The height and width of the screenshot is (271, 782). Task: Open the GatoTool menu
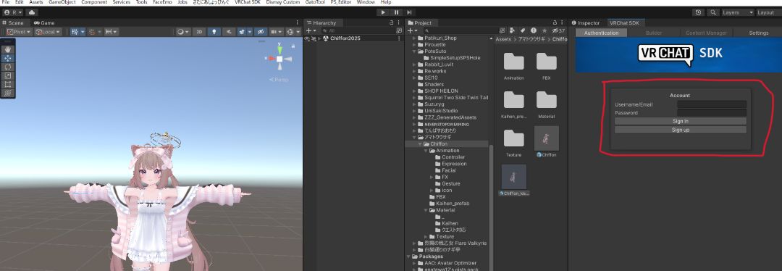(315, 2)
